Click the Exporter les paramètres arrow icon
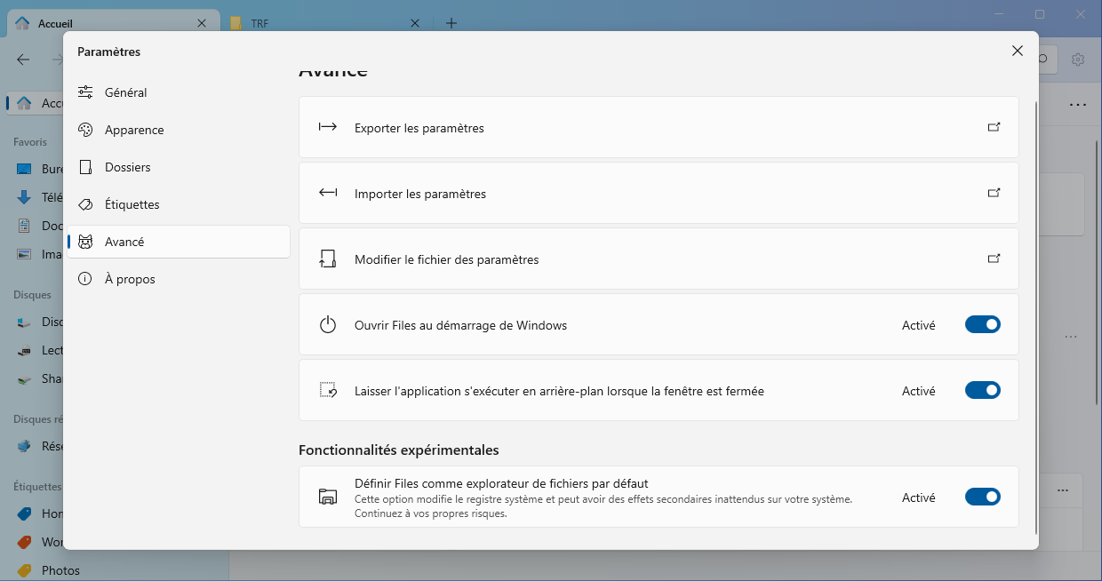The height and width of the screenshot is (581, 1102). (x=328, y=127)
